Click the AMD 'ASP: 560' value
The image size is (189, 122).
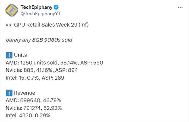[x=92, y=63]
